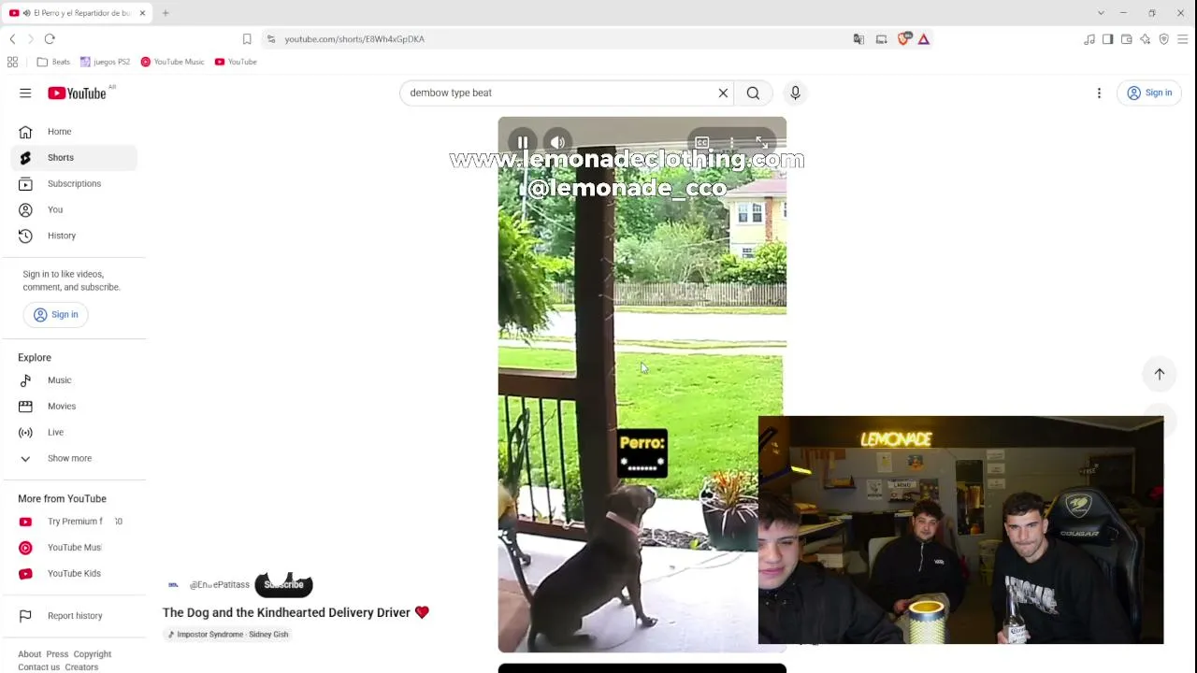The height and width of the screenshot is (673, 1197).
Task: Reload the current page
Action: [50, 39]
